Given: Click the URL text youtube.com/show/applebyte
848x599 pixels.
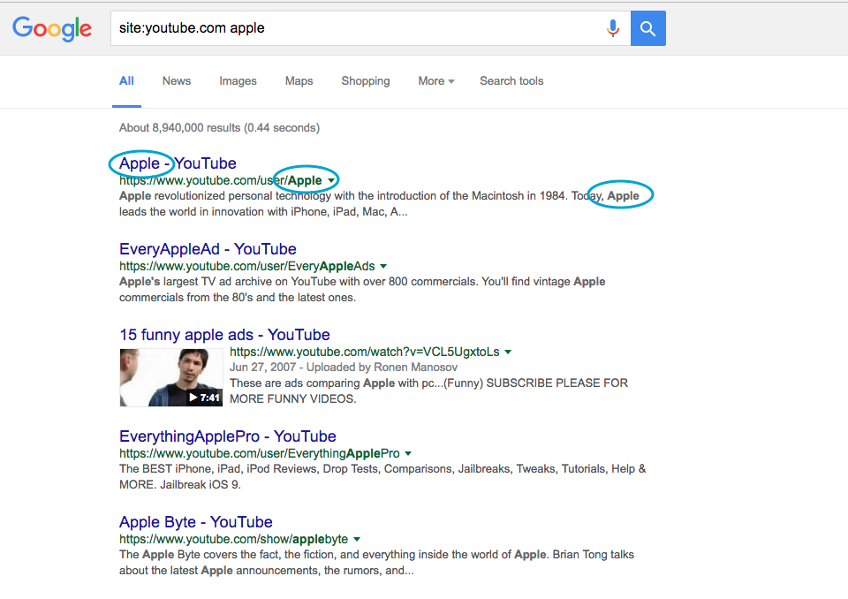Looking at the screenshot, I should pyautogui.click(x=233, y=540).
